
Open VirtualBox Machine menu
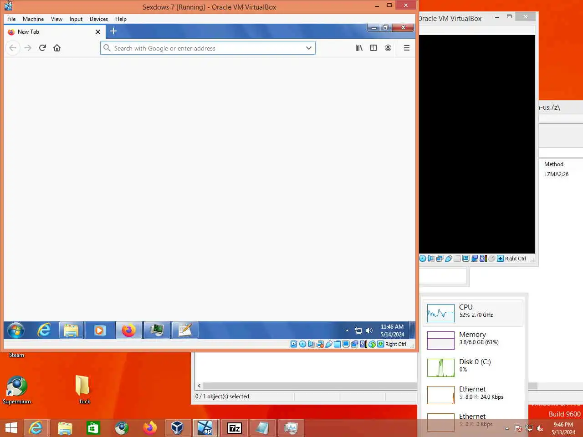[33, 19]
